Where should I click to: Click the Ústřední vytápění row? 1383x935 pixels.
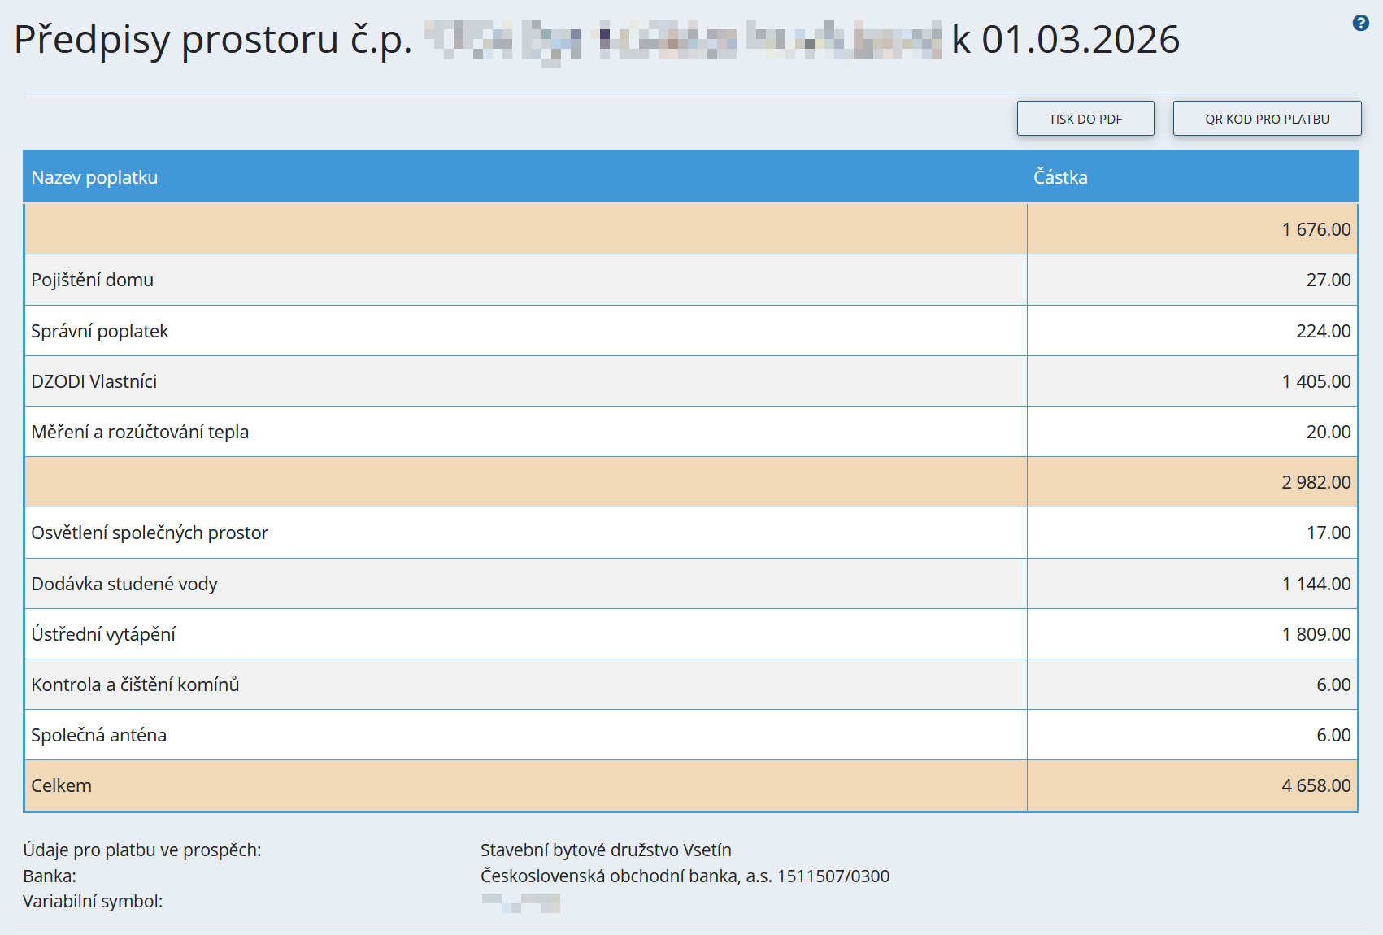pos(103,634)
